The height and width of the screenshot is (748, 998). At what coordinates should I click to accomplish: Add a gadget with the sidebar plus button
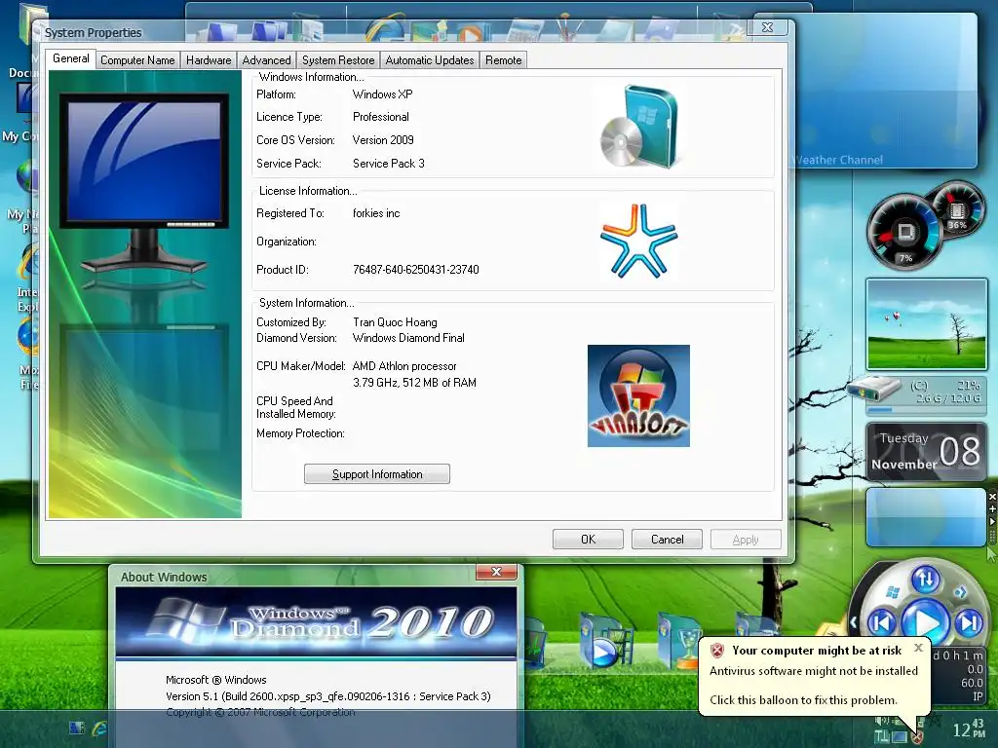992,508
